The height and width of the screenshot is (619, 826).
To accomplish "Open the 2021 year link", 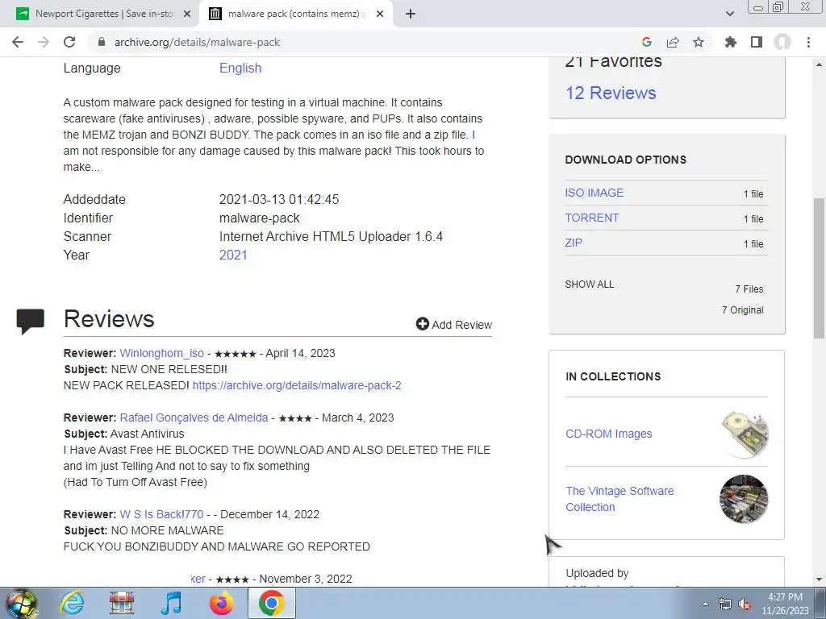I will coord(233,255).
